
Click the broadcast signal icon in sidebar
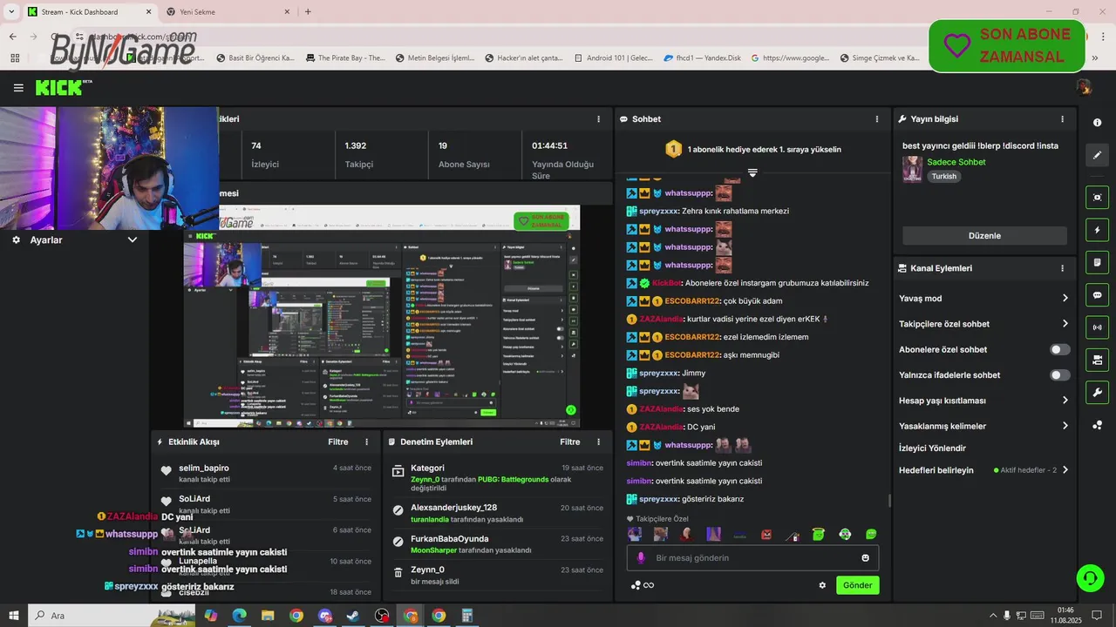(x=1097, y=327)
